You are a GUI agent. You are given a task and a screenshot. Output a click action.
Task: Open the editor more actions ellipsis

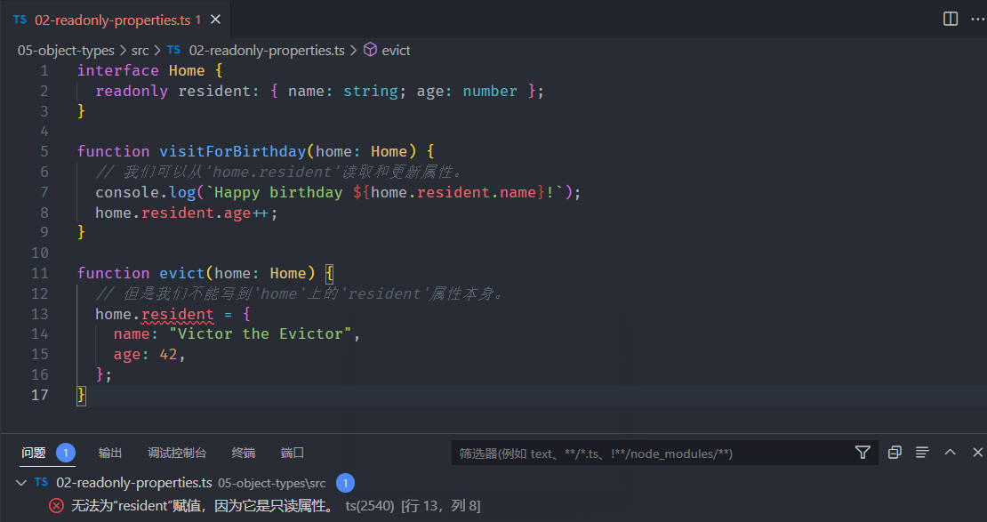point(977,19)
